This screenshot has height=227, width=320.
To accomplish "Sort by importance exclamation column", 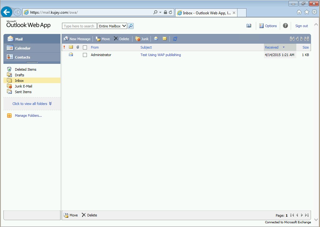I will [64, 47].
